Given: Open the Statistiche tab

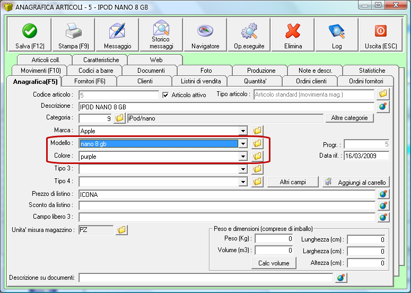Looking at the screenshot, I should point(372,71).
